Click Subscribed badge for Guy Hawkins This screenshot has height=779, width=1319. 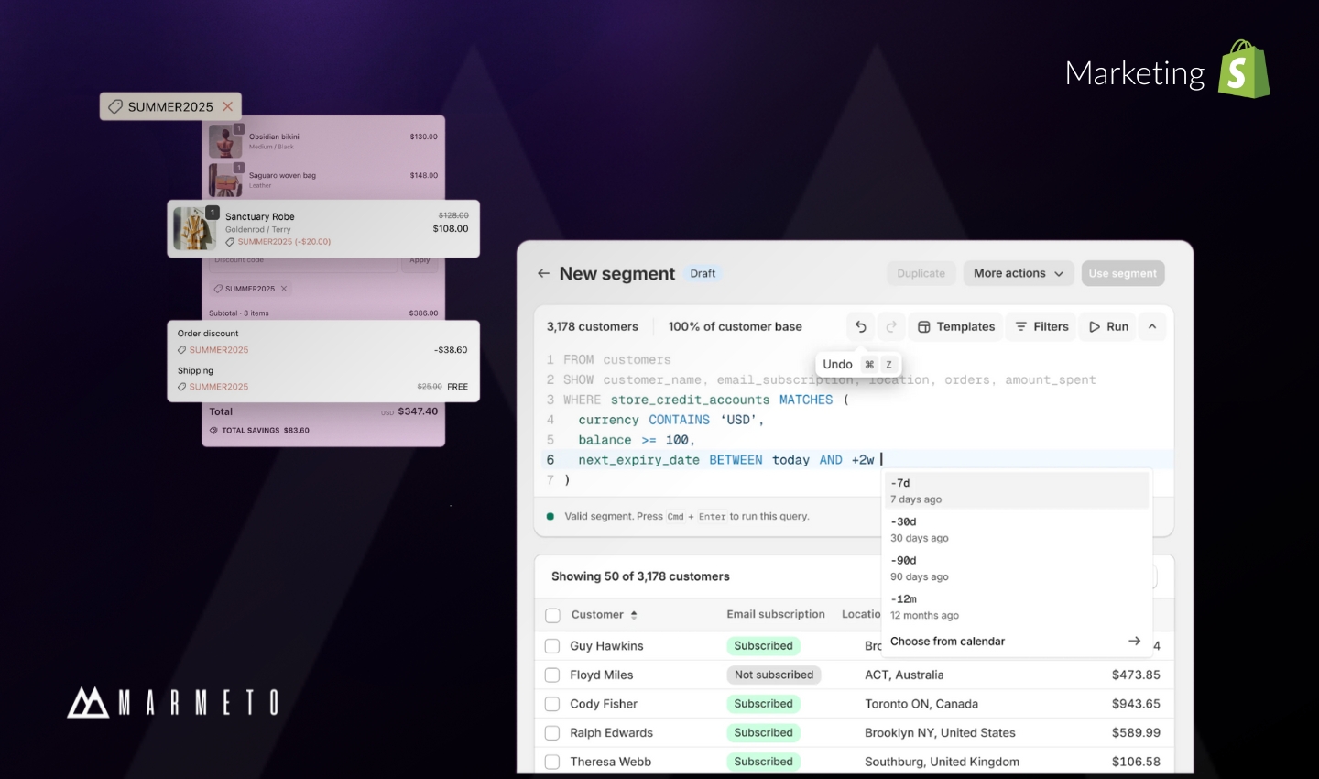(x=763, y=646)
